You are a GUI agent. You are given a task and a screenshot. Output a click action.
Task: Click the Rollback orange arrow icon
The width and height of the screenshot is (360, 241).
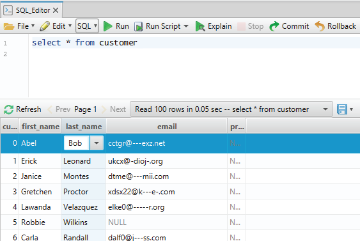click(x=320, y=26)
